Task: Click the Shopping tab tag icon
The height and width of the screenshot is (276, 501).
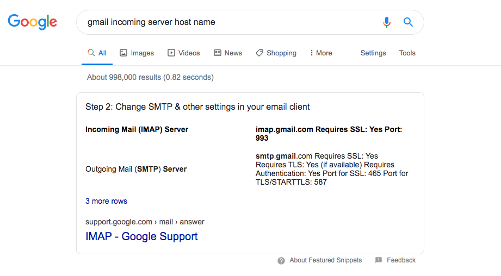Action: [x=259, y=53]
